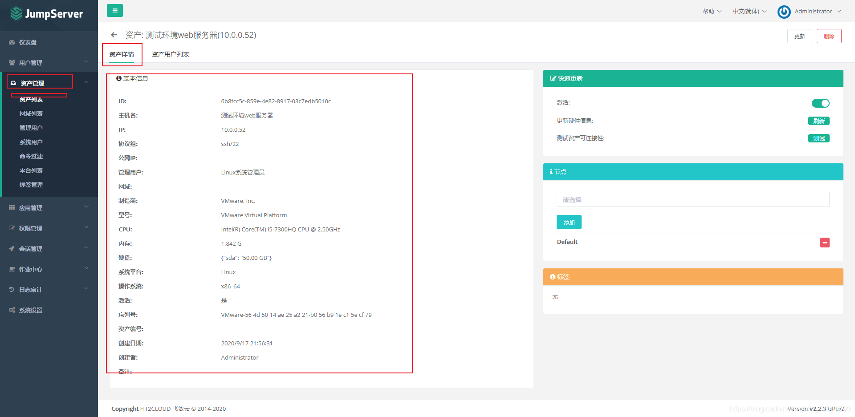Click the model value VMware Virtual Platform
Viewport: 855px width, 417px height.
254,215
